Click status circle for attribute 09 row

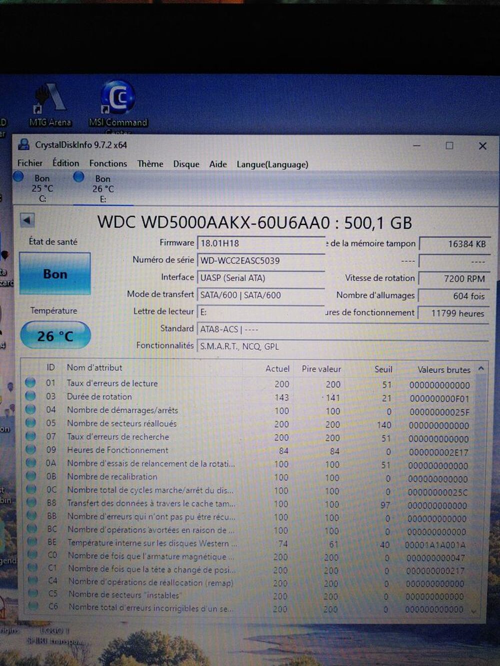point(31,450)
